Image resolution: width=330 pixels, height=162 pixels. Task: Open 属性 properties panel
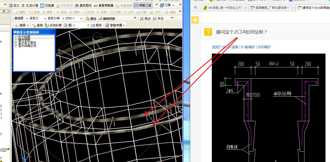click(x=91, y=19)
